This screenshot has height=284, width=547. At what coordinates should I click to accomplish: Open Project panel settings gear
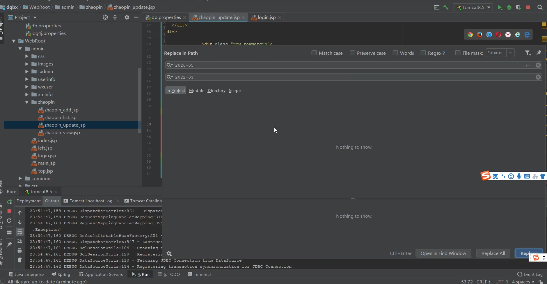click(127, 17)
